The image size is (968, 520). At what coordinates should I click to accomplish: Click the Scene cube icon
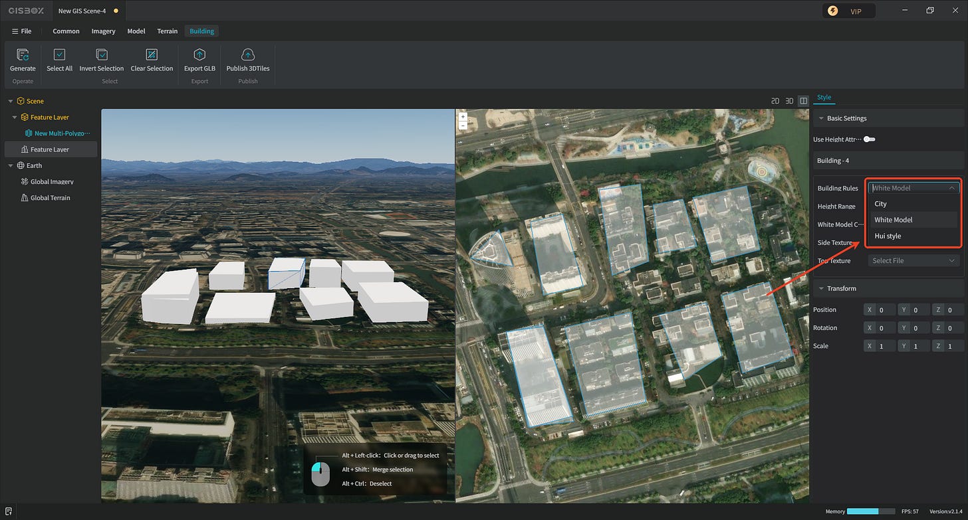click(21, 101)
